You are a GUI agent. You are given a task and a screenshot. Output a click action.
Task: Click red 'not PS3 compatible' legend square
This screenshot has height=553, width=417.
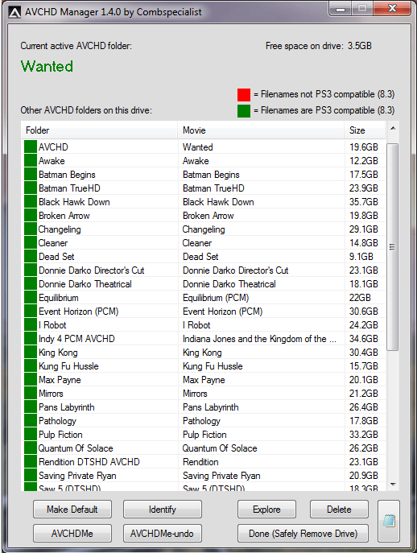coord(244,95)
